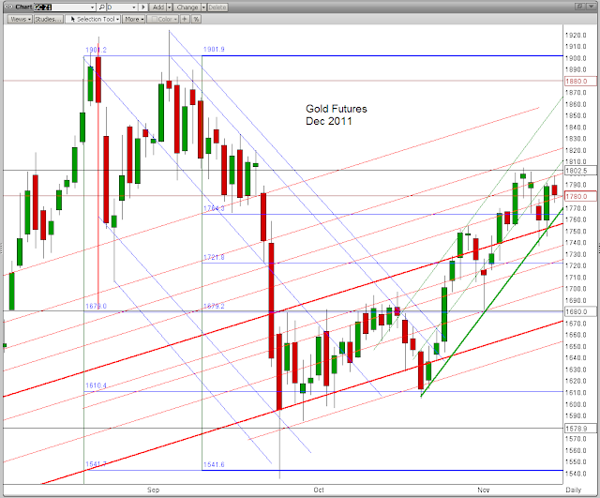Click the 1920.0 label on price axis

point(576,36)
